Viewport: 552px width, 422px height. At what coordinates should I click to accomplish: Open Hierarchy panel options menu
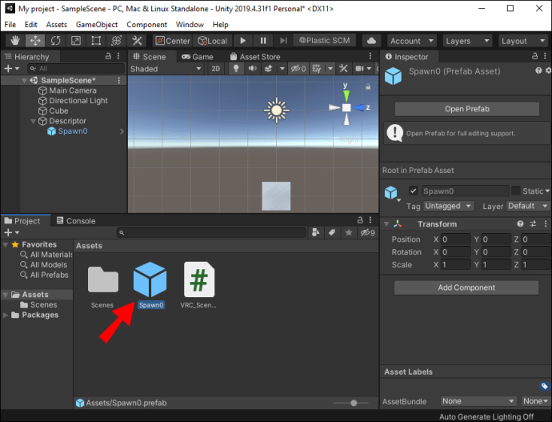click(118, 56)
